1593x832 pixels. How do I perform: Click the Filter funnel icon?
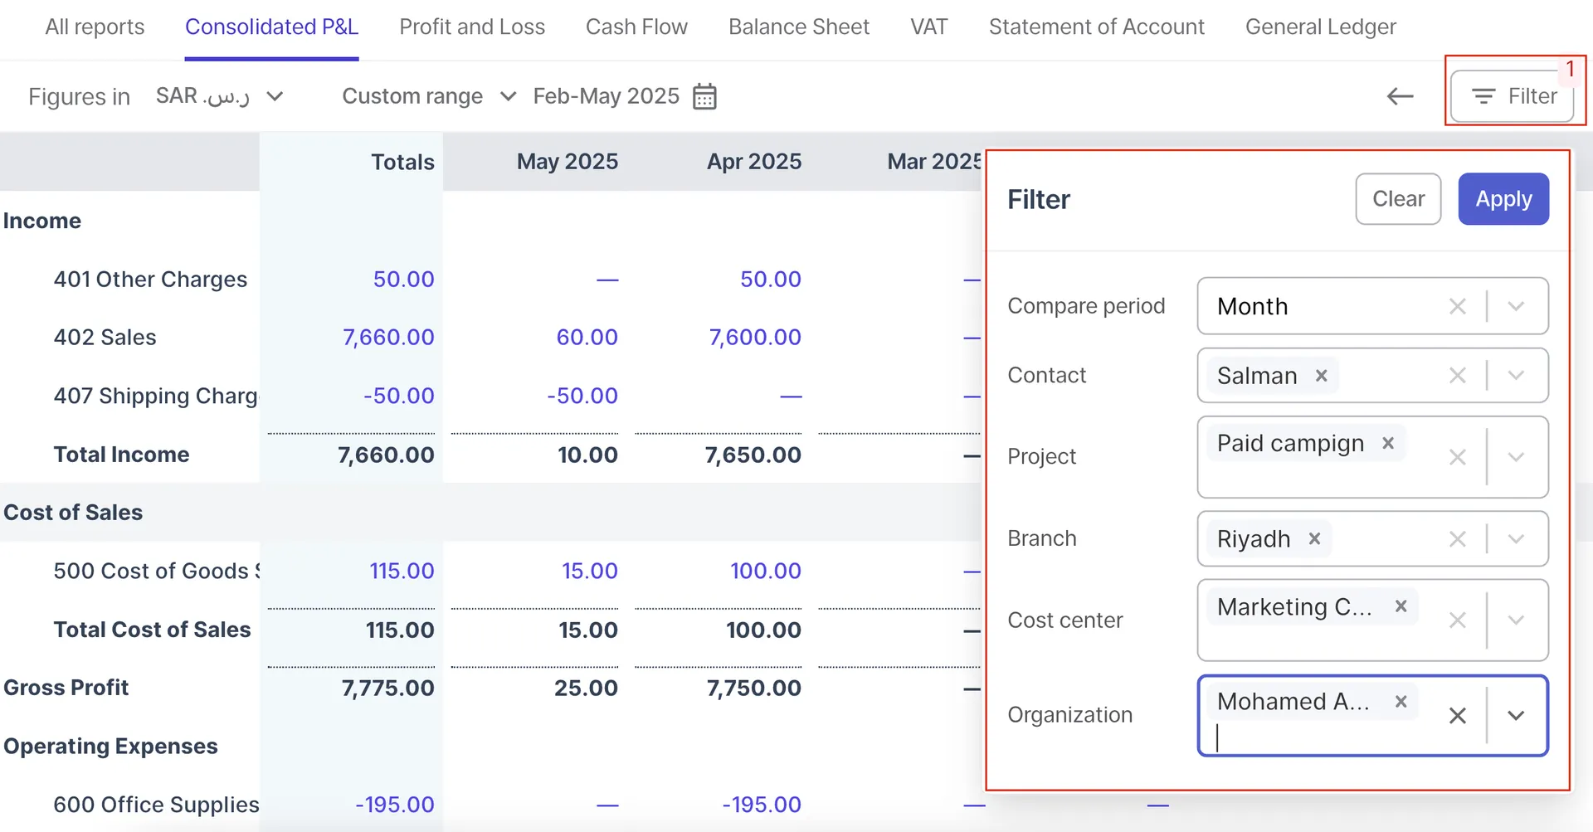[x=1483, y=96]
